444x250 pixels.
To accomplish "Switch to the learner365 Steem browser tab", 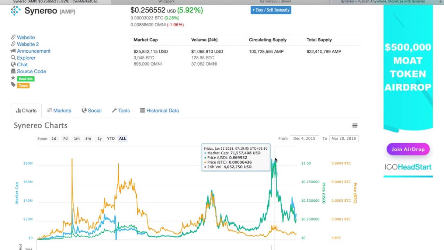I will point(276,2).
